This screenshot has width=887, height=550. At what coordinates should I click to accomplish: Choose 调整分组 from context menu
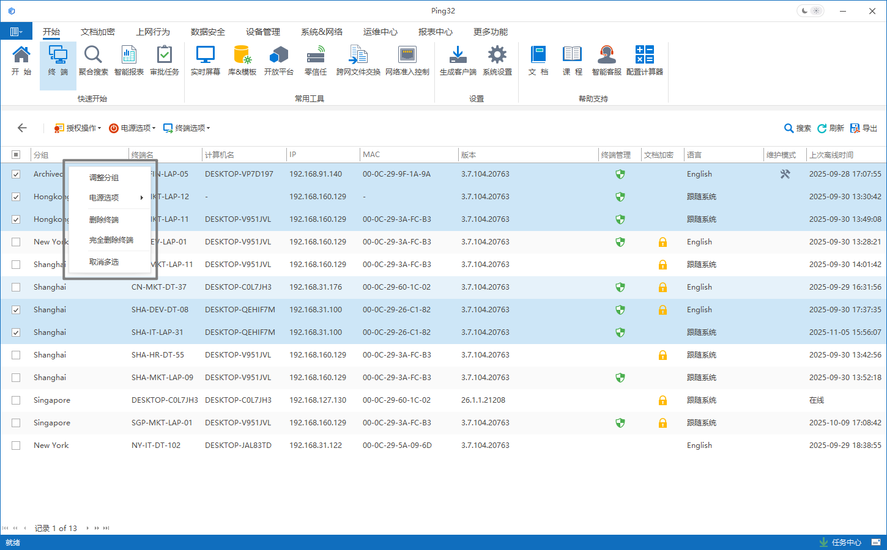tap(104, 178)
